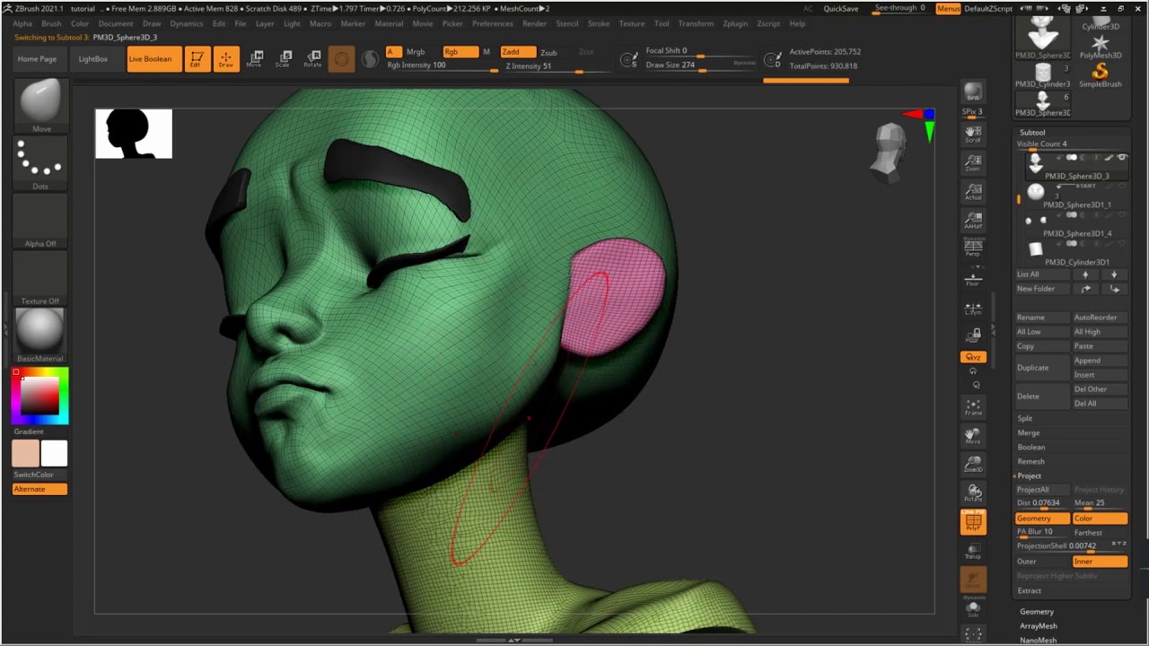Click the gizmo 3D orange circle button
Image resolution: width=1149 pixels, height=646 pixels.
pos(341,59)
